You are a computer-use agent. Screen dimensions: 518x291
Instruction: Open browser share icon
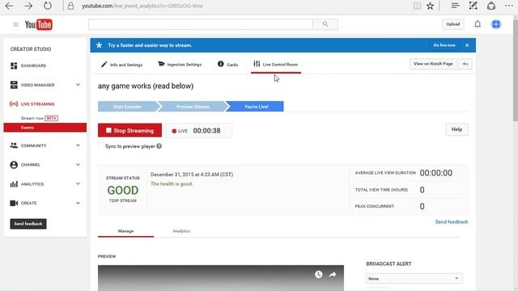pos(491,6)
